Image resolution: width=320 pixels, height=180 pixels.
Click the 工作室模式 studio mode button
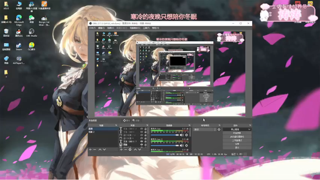click(x=237, y=140)
